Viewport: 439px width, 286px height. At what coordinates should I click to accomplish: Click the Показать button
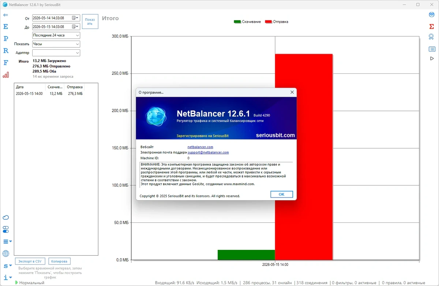tap(90, 22)
